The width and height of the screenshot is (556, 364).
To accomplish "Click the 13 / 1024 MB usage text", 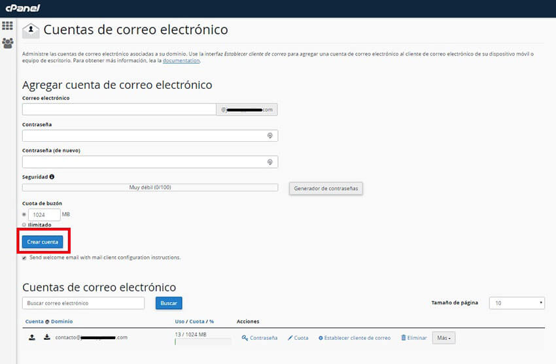I will (190, 334).
